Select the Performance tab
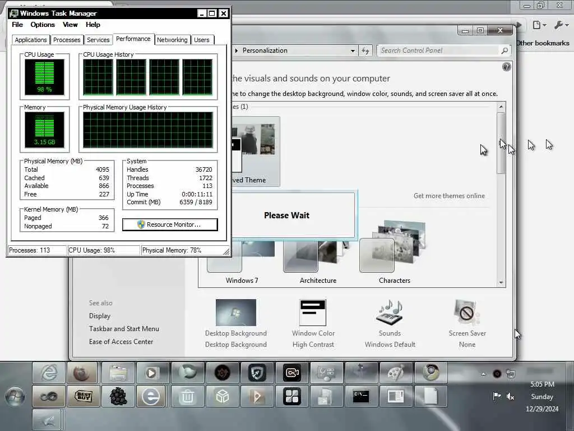This screenshot has width=574, height=431. coord(133,39)
